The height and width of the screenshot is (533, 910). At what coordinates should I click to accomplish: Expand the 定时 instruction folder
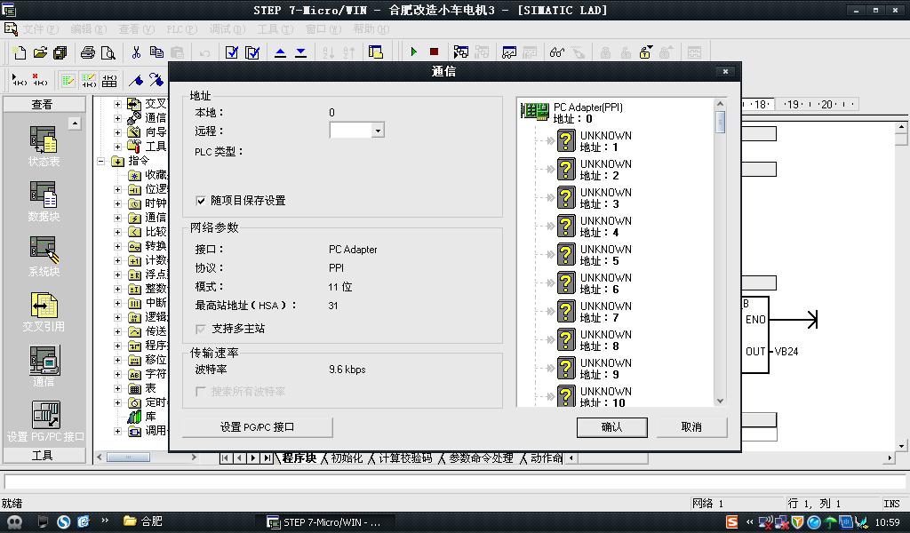(118, 402)
